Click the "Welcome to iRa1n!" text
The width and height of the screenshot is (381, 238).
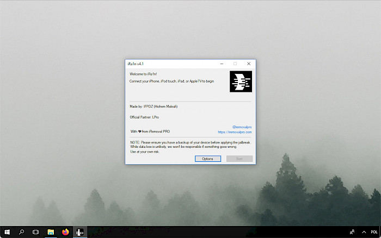coord(143,74)
